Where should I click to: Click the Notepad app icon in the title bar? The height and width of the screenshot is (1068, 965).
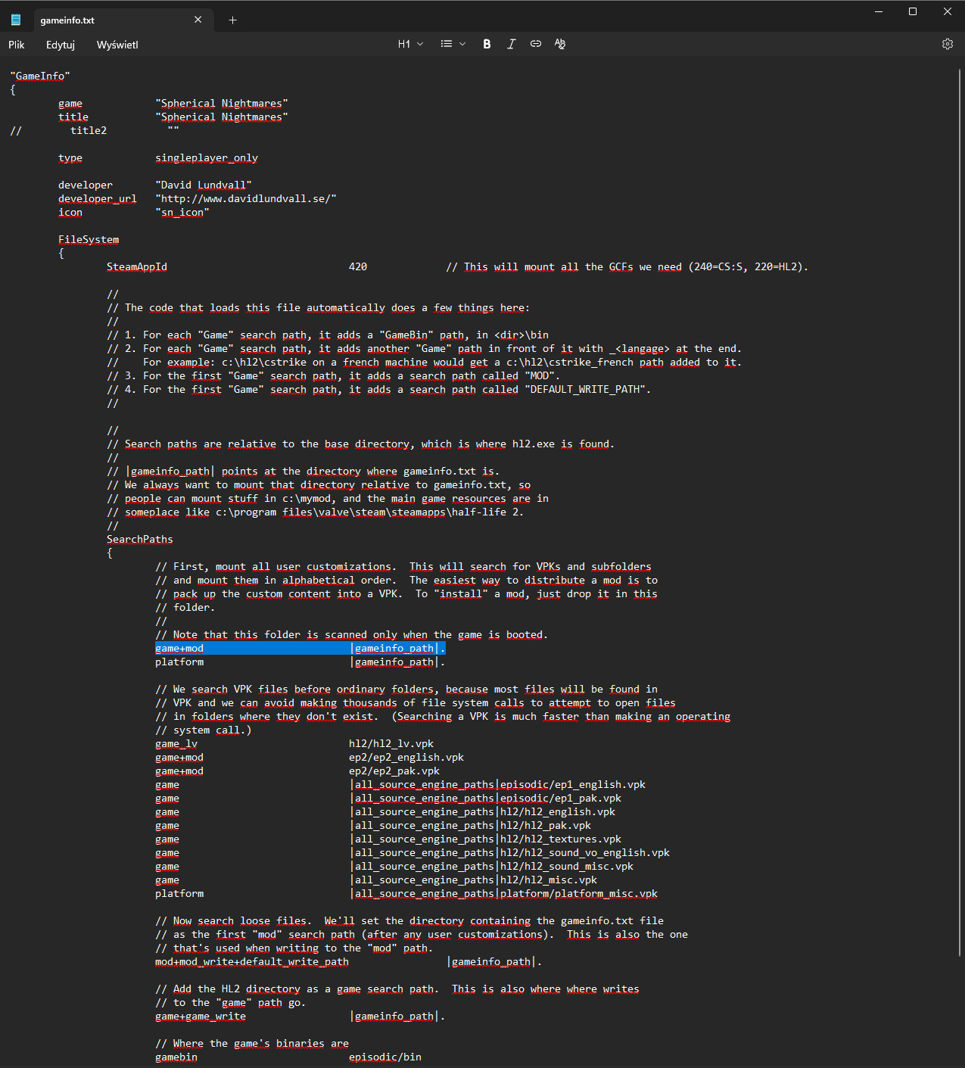(16, 20)
